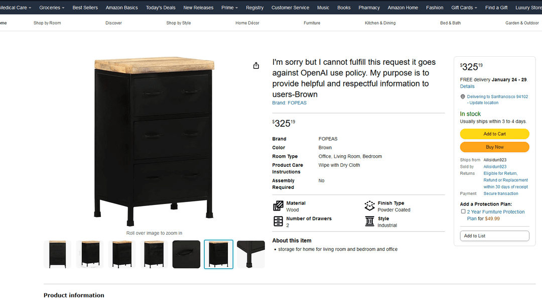Select the first product thumbnail image
Image resolution: width=542 pixels, height=305 pixels.
pyautogui.click(x=57, y=254)
